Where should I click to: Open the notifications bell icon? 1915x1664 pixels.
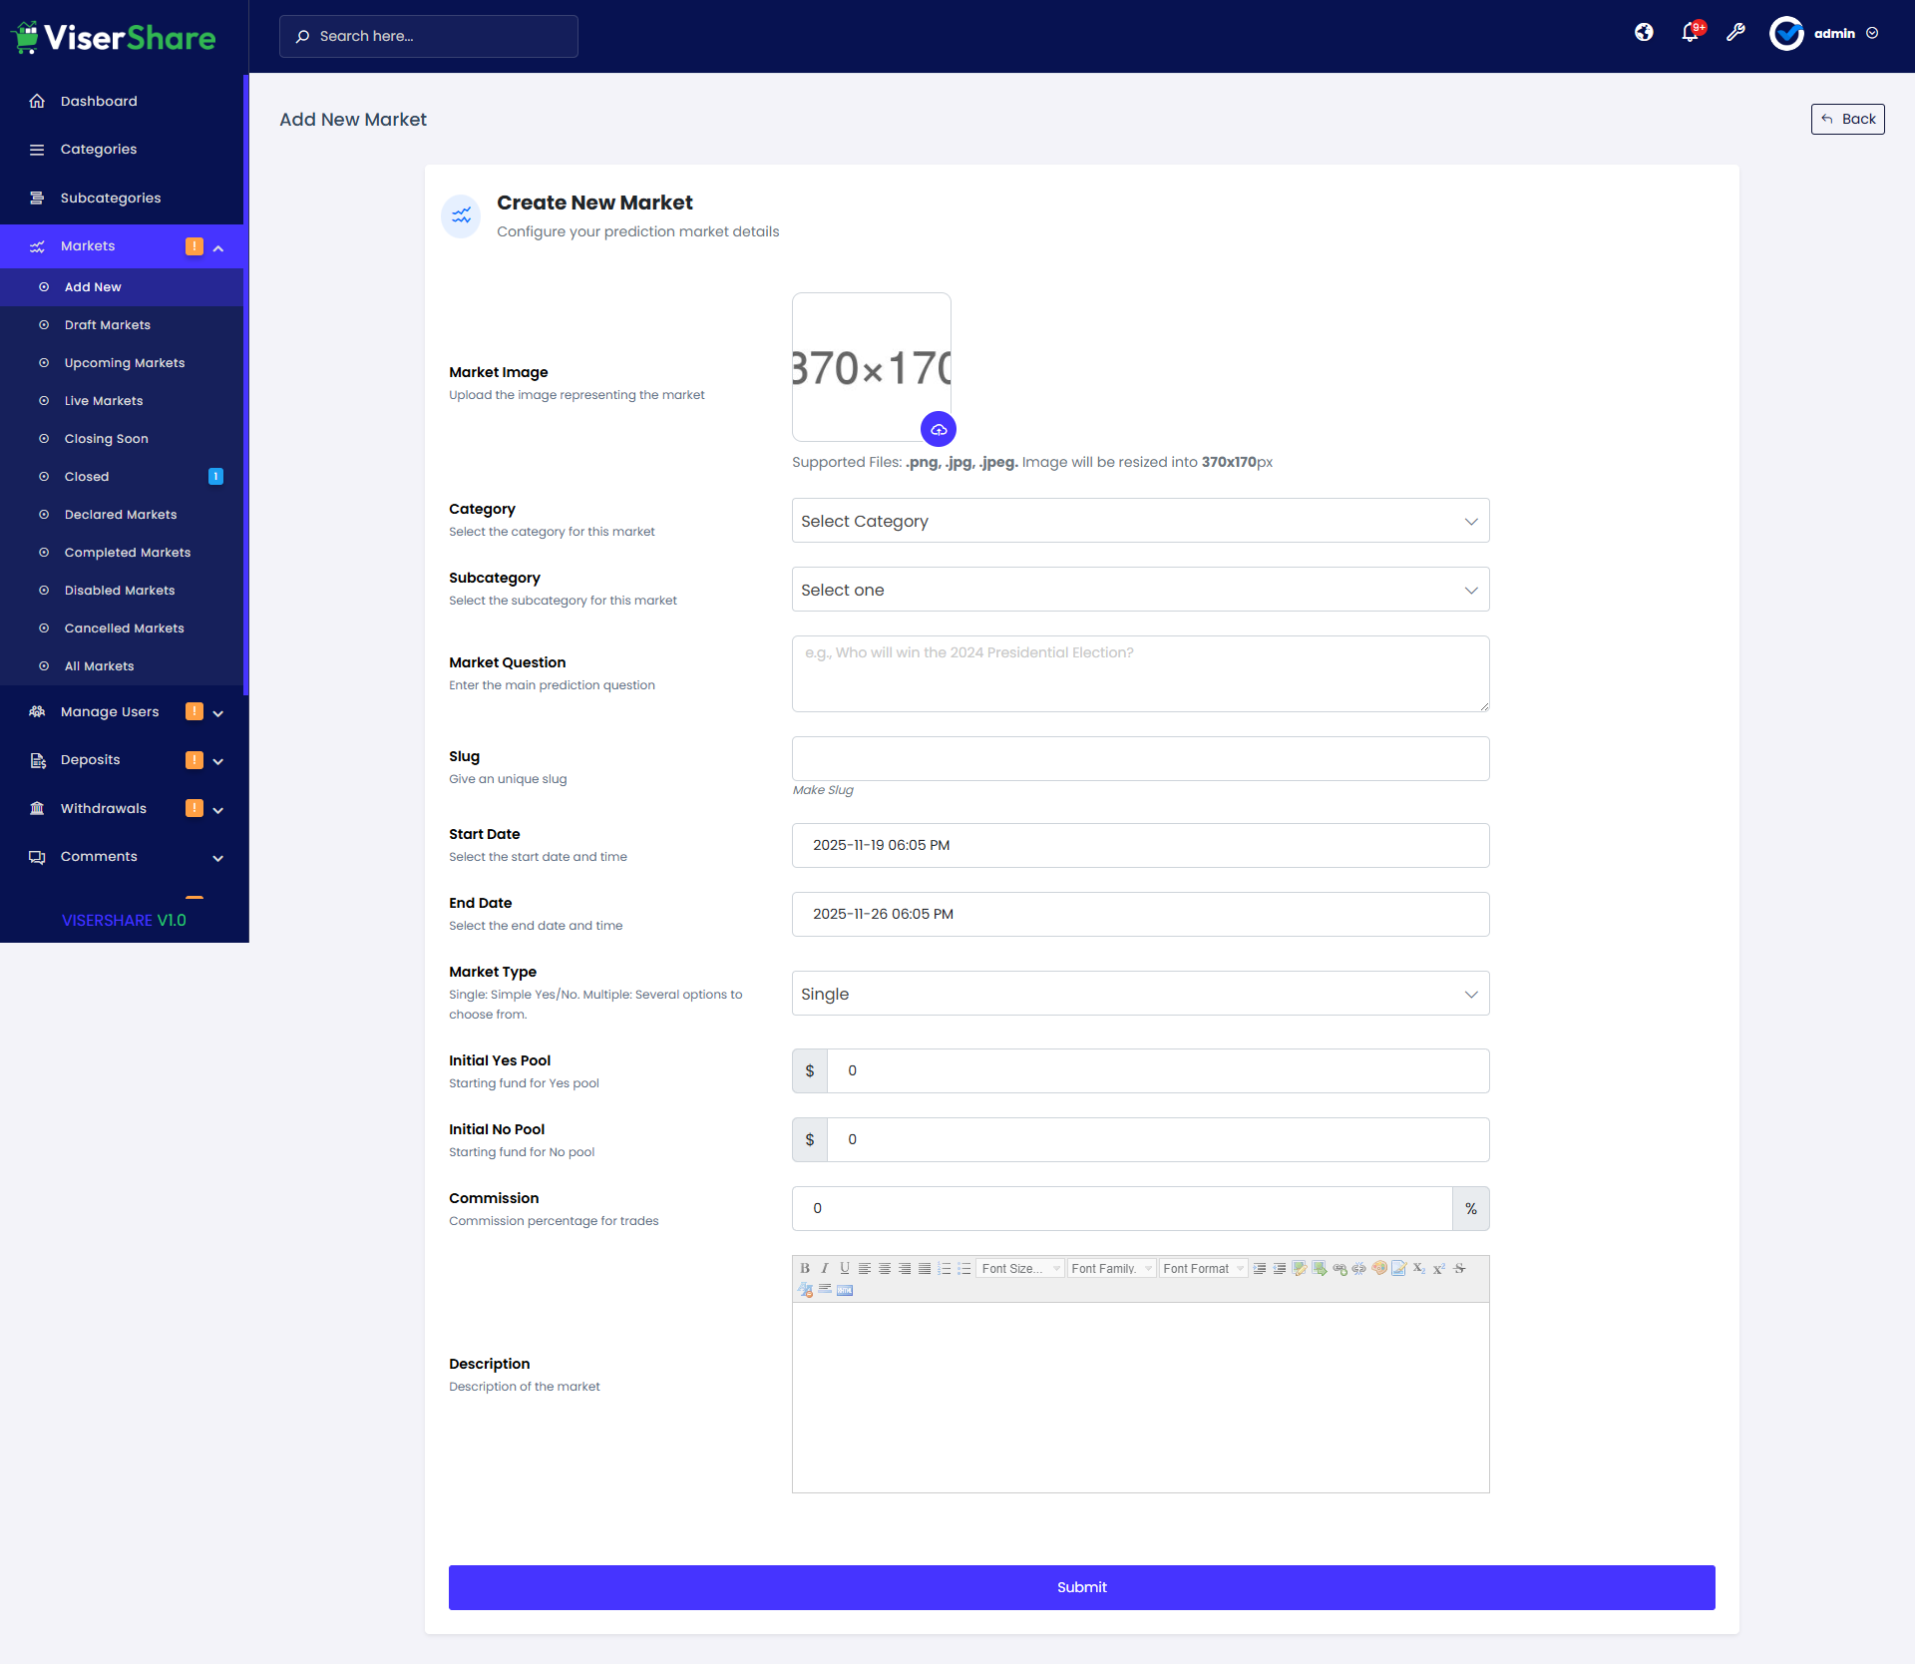click(1690, 33)
